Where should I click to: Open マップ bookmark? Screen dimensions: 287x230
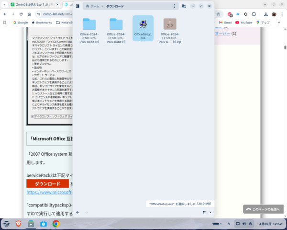click(x=263, y=23)
